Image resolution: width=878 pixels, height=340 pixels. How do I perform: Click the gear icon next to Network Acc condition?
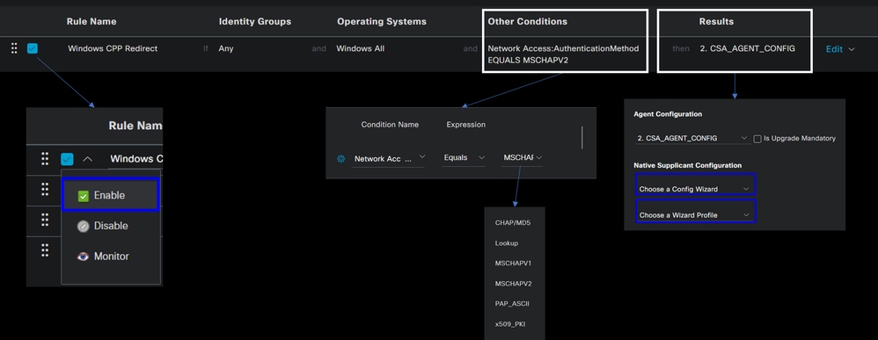coord(341,159)
